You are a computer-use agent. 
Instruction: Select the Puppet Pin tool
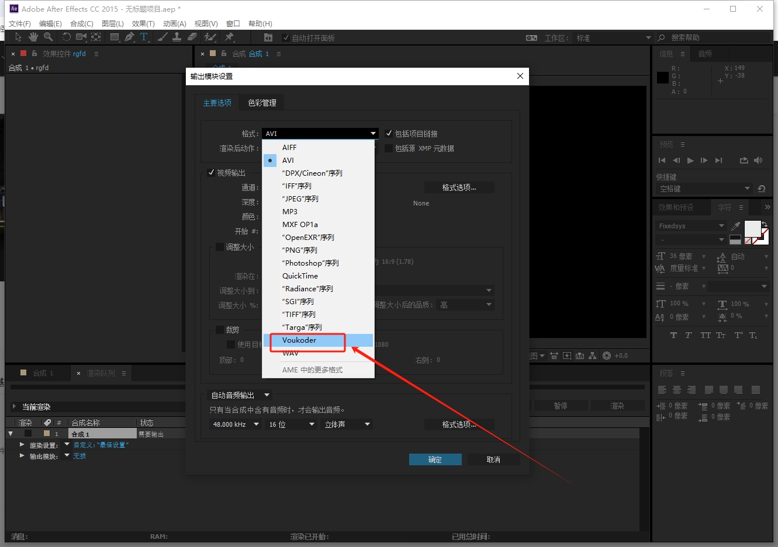pyautogui.click(x=229, y=37)
